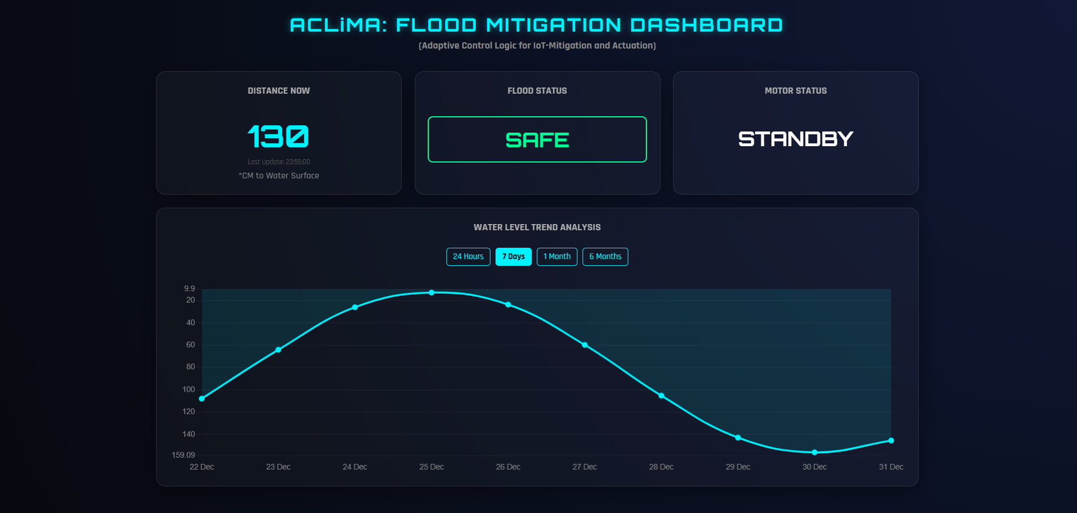Click the 31 Dec chart data point
1077x513 pixels.
[891, 441]
